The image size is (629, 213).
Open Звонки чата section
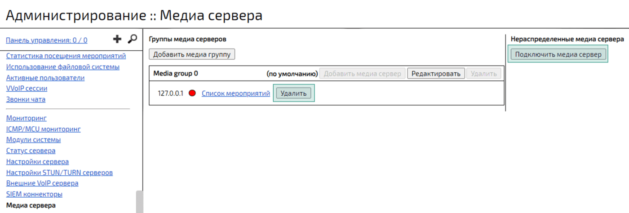pyautogui.click(x=26, y=99)
